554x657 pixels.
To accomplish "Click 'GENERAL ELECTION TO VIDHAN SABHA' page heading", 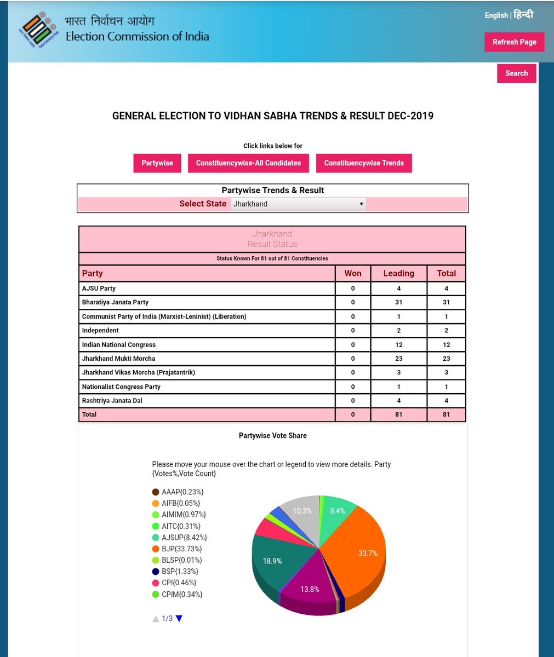I will coord(273,116).
